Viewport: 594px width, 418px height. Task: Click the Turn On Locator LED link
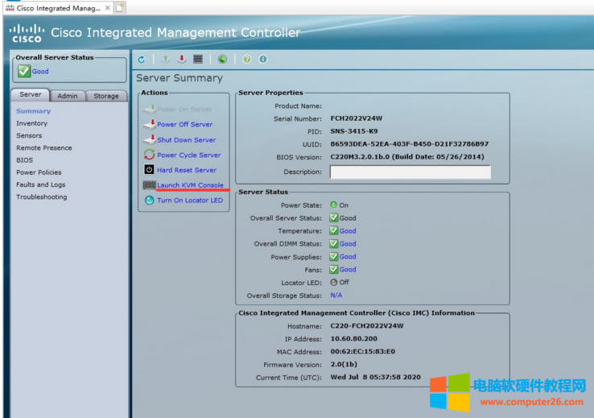189,201
